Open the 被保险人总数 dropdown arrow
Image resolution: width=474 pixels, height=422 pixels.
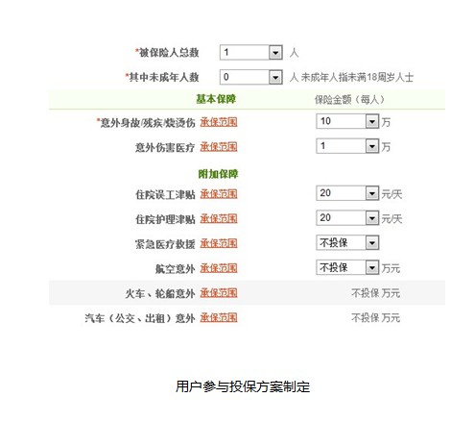point(275,52)
